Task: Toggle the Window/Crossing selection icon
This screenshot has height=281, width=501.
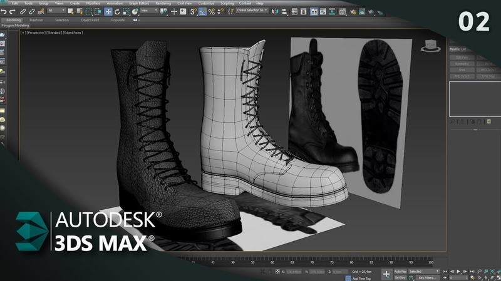Action: click(98, 12)
